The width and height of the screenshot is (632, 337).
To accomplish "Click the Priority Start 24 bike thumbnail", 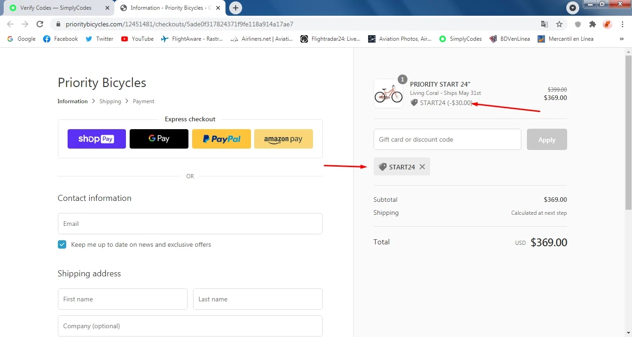I will point(388,94).
